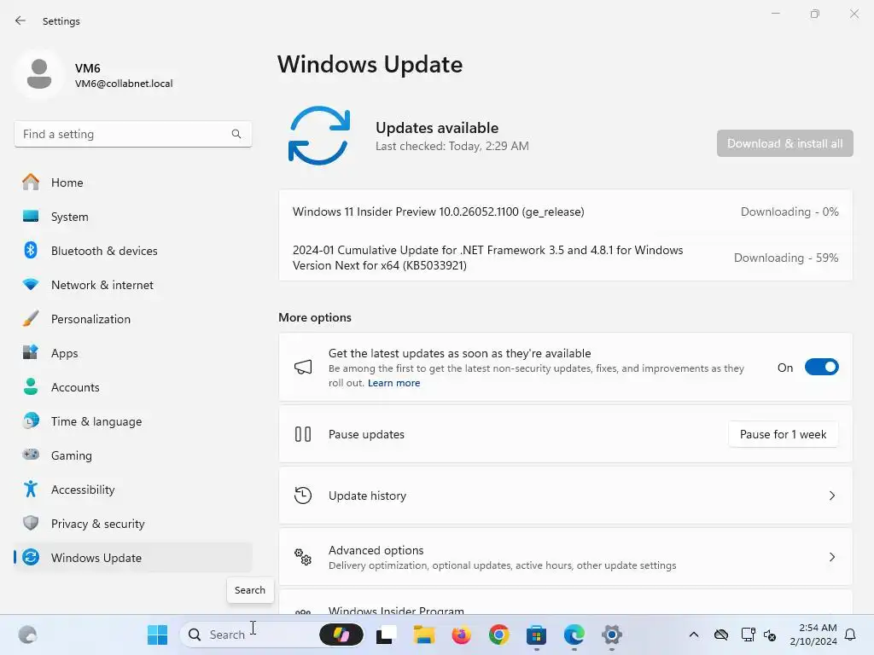874x655 pixels.
Task: Click the Update history clock icon
Action: [x=303, y=496]
